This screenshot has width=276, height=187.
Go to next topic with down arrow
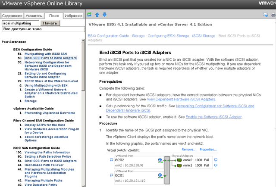[104, 15]
